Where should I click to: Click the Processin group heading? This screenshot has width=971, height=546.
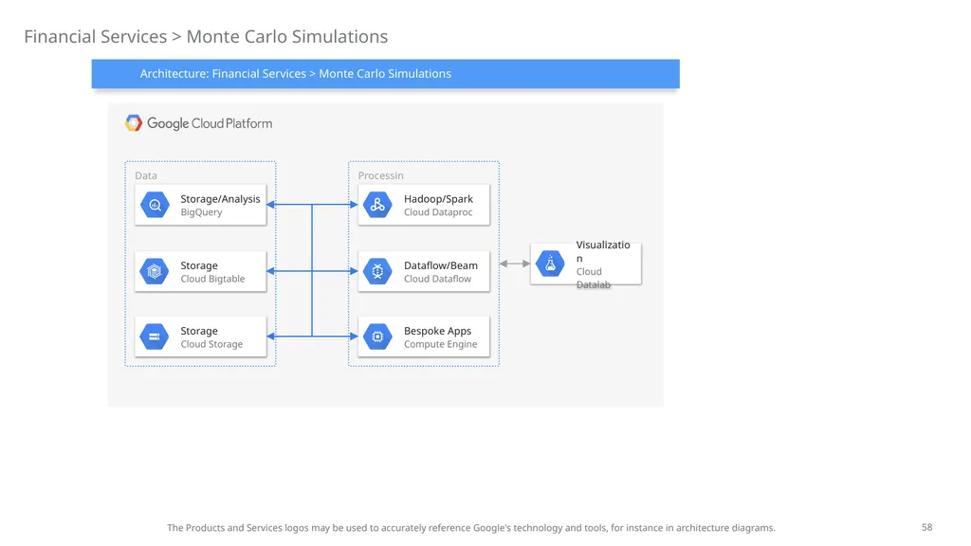point(380,175)
